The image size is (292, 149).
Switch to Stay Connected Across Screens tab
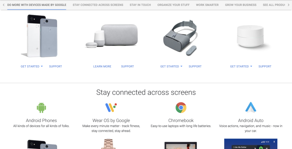(x=98, y=5)
